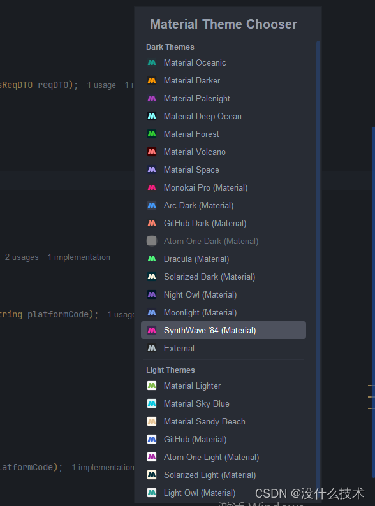This screenshot has height=506, width=375.
Task: Click the Solarized Dark theme icon
Action: (152, 277)
